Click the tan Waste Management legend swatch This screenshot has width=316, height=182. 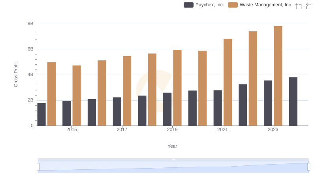click(x=233, y=5)
